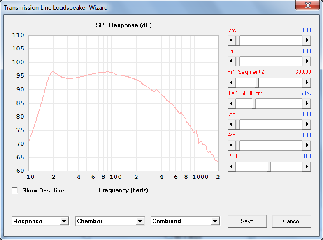Viewport: 323px width, 240px height.
Task: Increase Tal1 using its right arrow
Action: click(x=307, y=103)
